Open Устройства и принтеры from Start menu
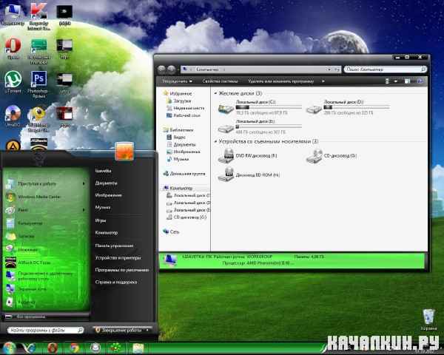Image resolution: width=444 pixels, height=355 pixels. 118,258
